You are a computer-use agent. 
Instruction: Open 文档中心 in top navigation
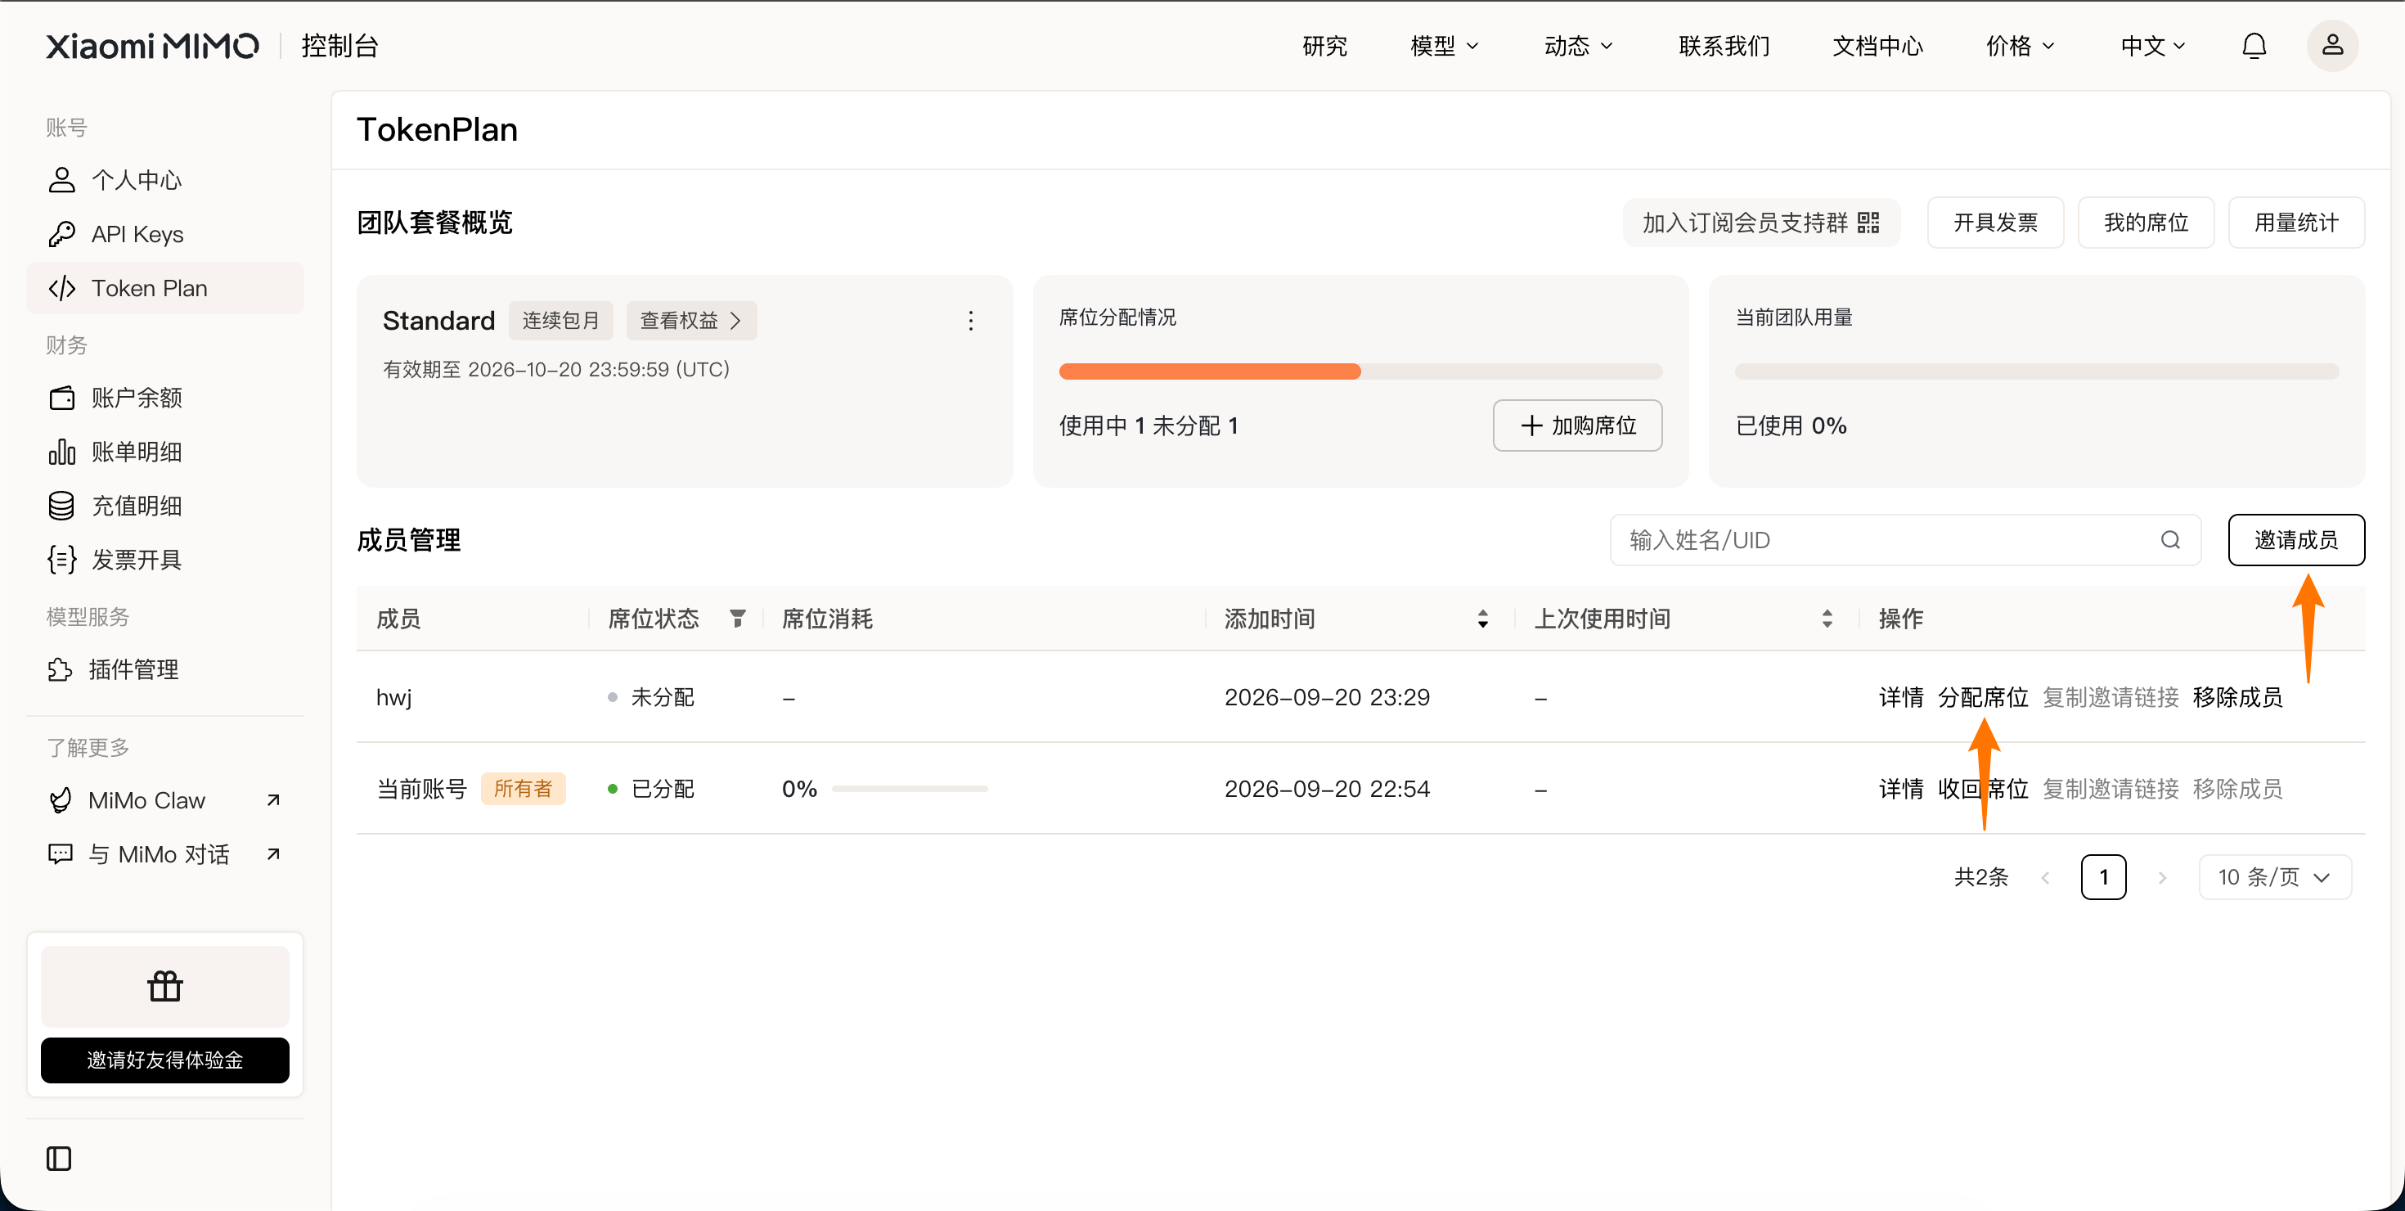coord(1877,46)
